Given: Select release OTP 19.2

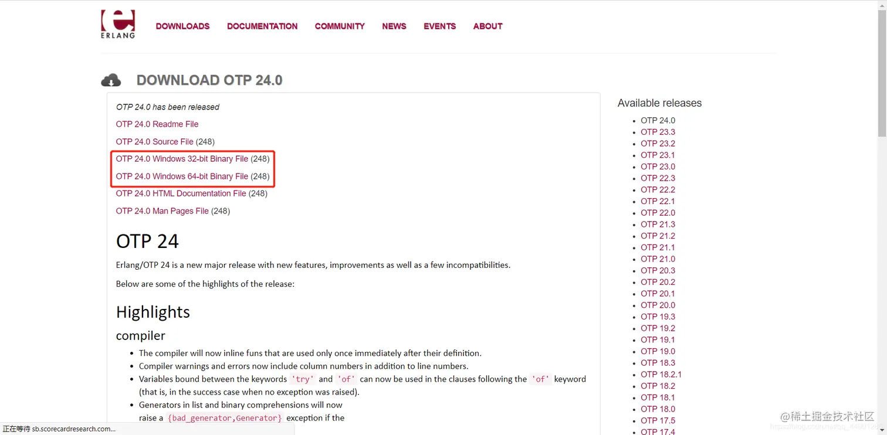Looking at the screenshot, I should [x=658, y=328].
